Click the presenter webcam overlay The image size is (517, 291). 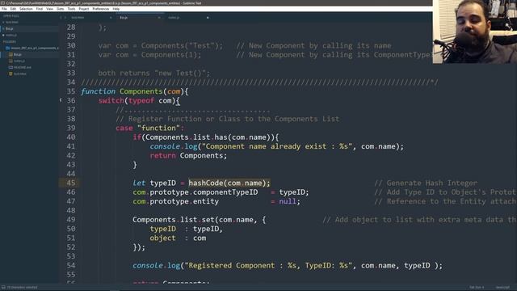[475, 32]
